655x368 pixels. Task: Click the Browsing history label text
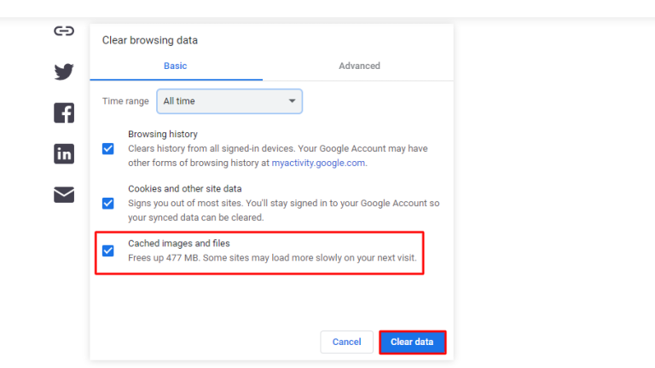pos(163,134)
